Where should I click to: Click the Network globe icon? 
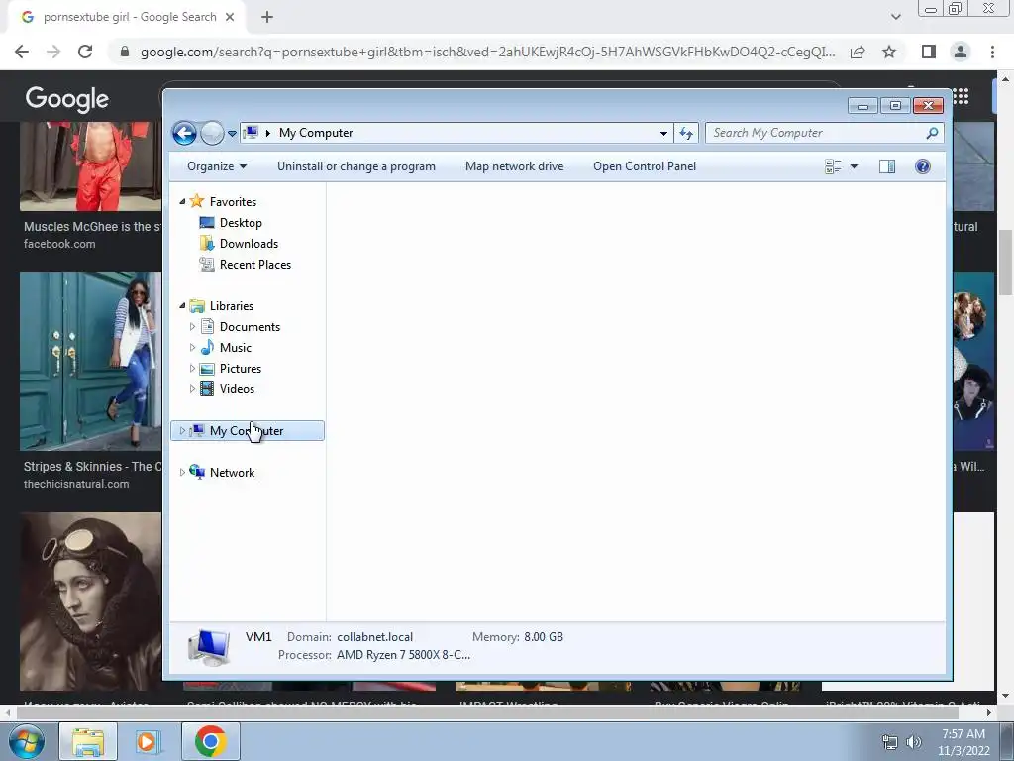click(x=197, y=472)
